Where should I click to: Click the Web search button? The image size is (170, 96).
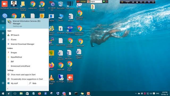(38, 83)
